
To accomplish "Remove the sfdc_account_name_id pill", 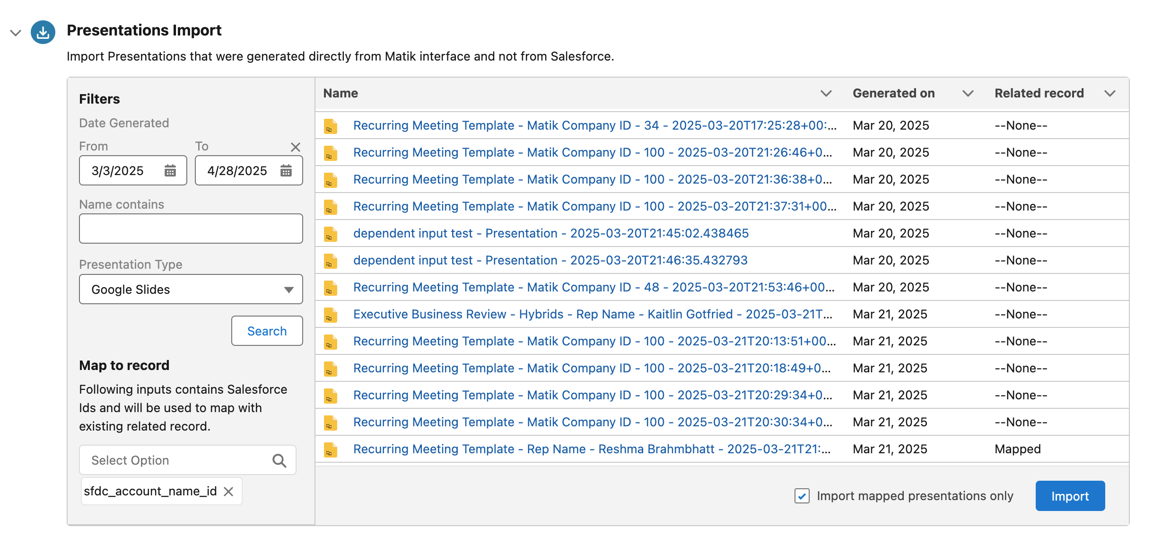I will (x=228, y=492).
